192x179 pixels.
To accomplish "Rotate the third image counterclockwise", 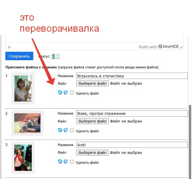I will [x=60, y=162].
